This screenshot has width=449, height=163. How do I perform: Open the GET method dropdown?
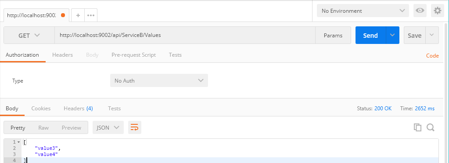tap(29, 35)
